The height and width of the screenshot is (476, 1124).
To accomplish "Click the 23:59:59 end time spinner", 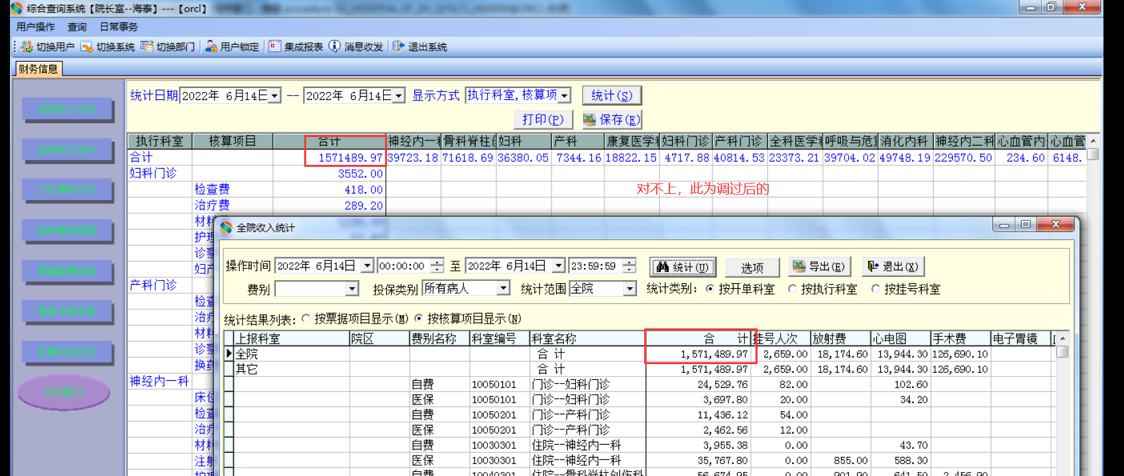I will 629,265.
